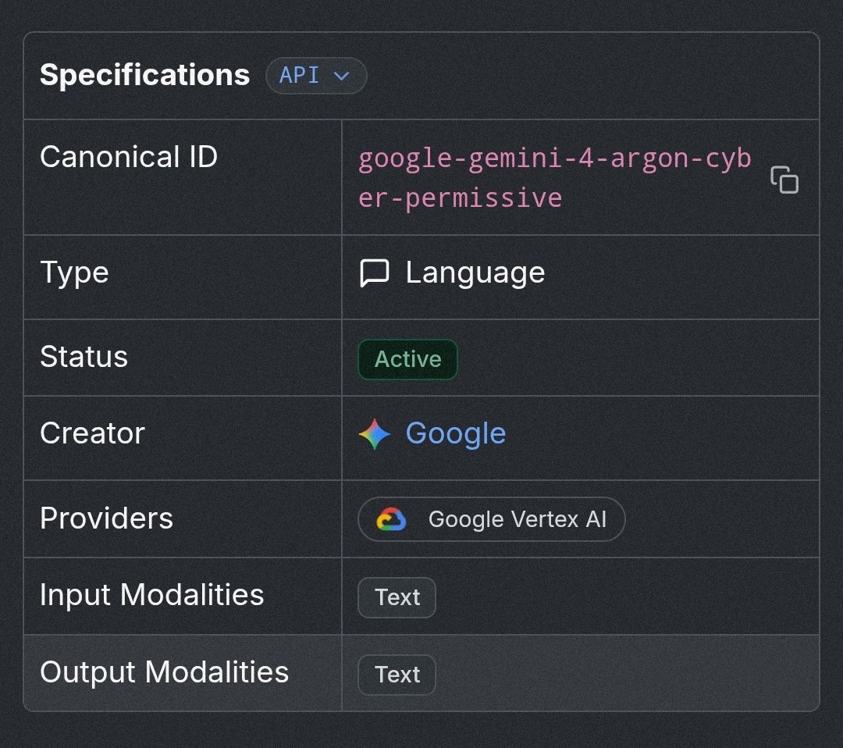Click the Canonical ID label
This screenshot has height=748, width=843.
[129, 157]
